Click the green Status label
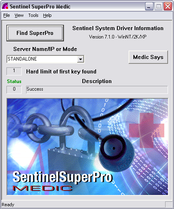Screen dimensions: 174x209 coord(14,81)
